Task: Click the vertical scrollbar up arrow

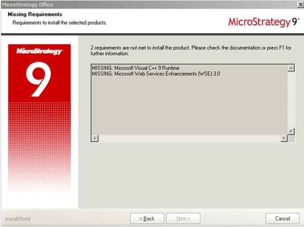Action: pos(291,68)
